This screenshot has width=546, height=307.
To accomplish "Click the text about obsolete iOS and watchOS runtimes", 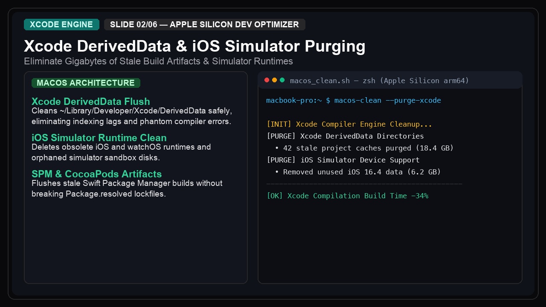I will click(121, 147).
